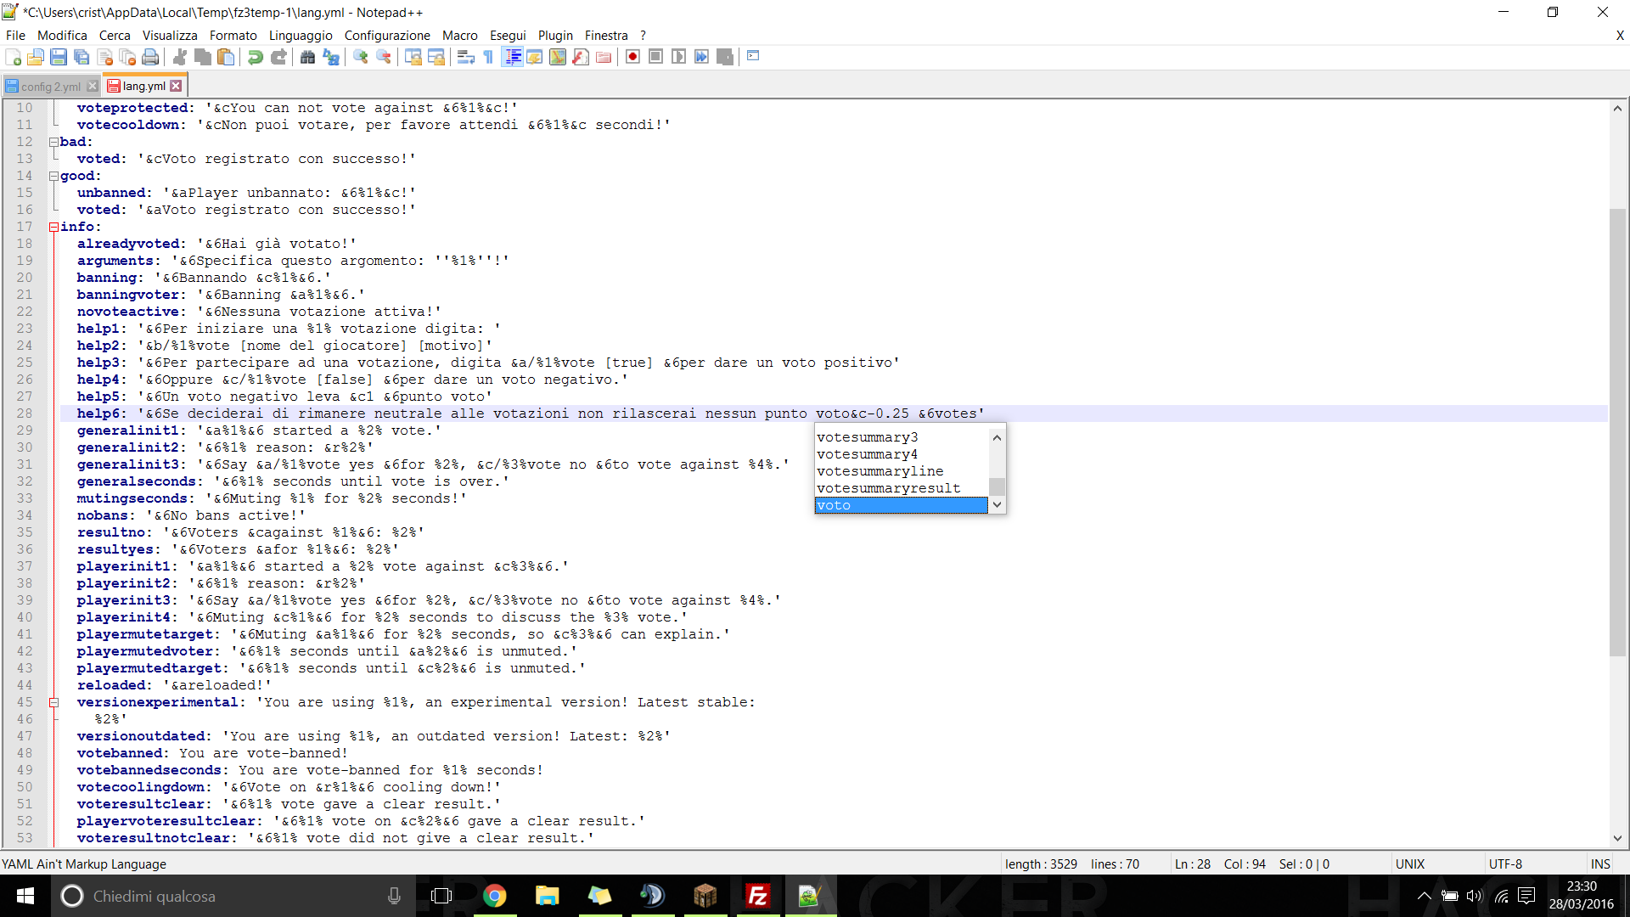Screen dimensions: 1630x917
Task: Open the Visualizza menu
Action: (170, 36)
